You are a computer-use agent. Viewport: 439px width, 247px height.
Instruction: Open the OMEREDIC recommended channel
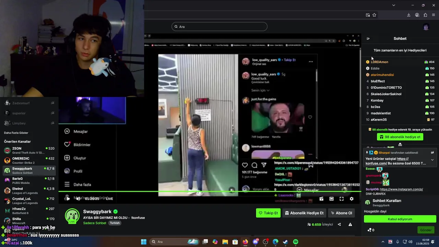click(29, 160)
